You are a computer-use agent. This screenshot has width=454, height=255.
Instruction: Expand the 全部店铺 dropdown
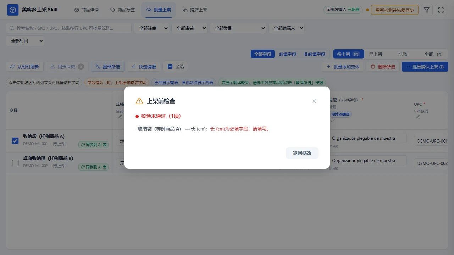coord(189,28)
